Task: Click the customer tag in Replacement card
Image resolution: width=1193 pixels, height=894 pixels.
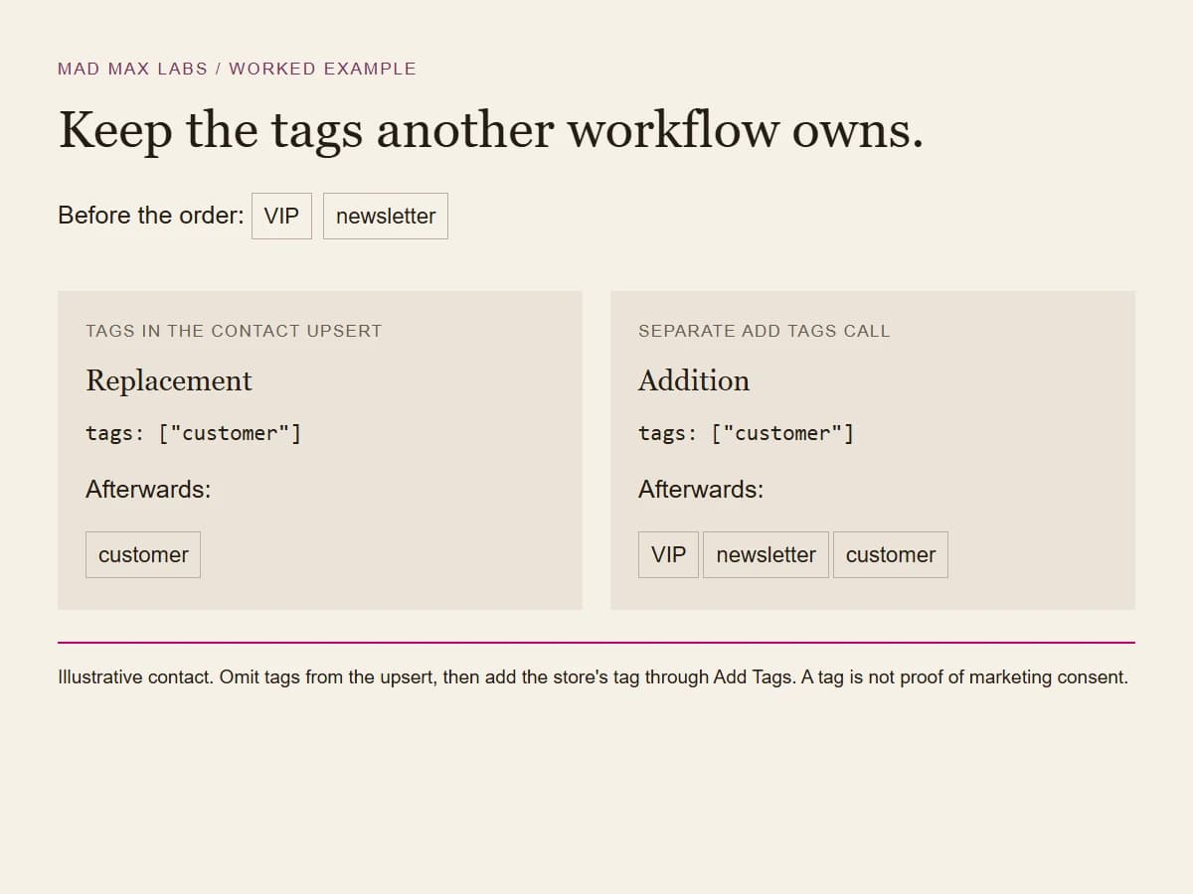Action: point(143,554)
